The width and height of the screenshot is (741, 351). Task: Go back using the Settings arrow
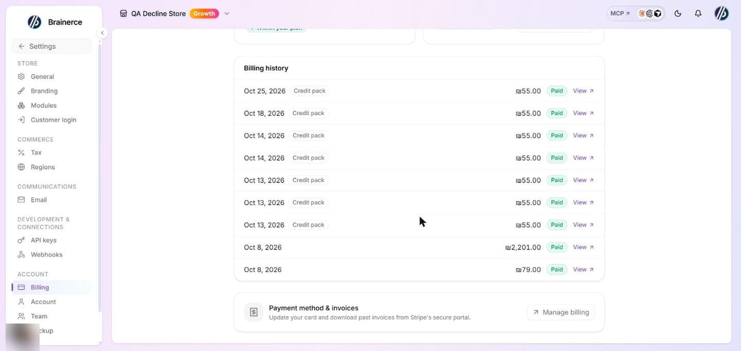21,46
